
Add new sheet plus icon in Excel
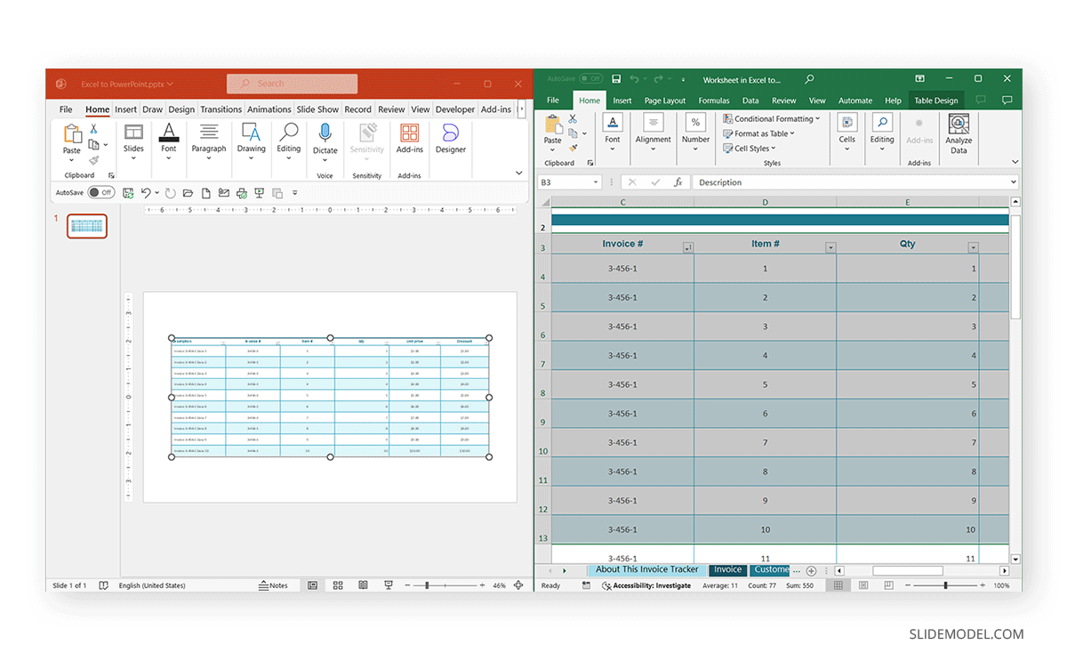pyautogui.click(x=811, y=570)
